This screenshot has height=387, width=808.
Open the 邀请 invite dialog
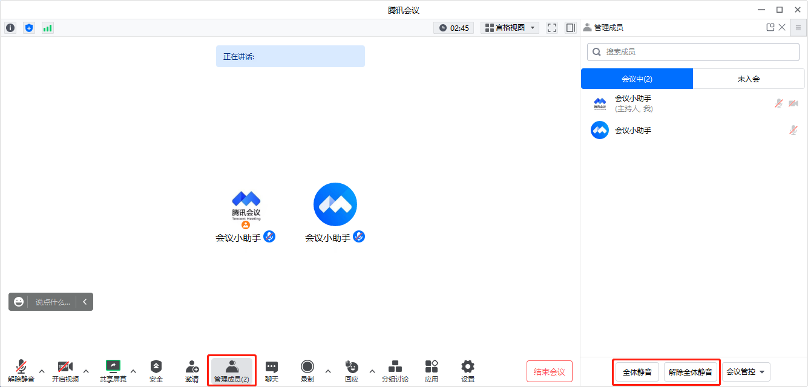click(x=192, y=371)
